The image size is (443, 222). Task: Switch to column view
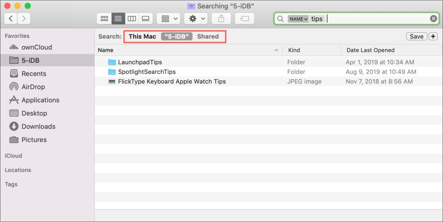[x=132, y=19]
